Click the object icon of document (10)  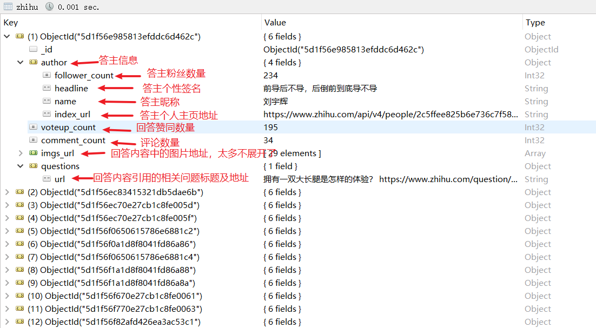(x=20, y=296)
